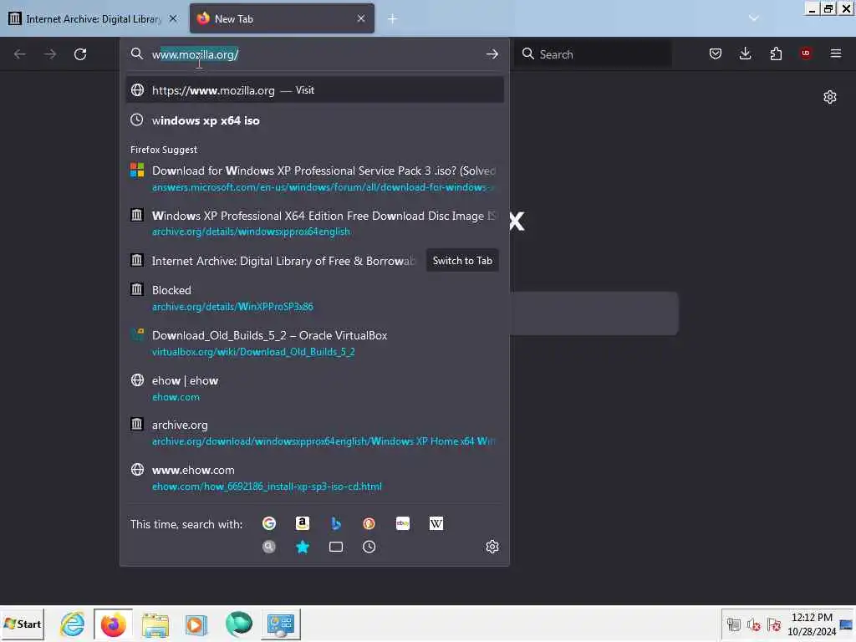Open the Downloads toolbar icon

[745, 53]
